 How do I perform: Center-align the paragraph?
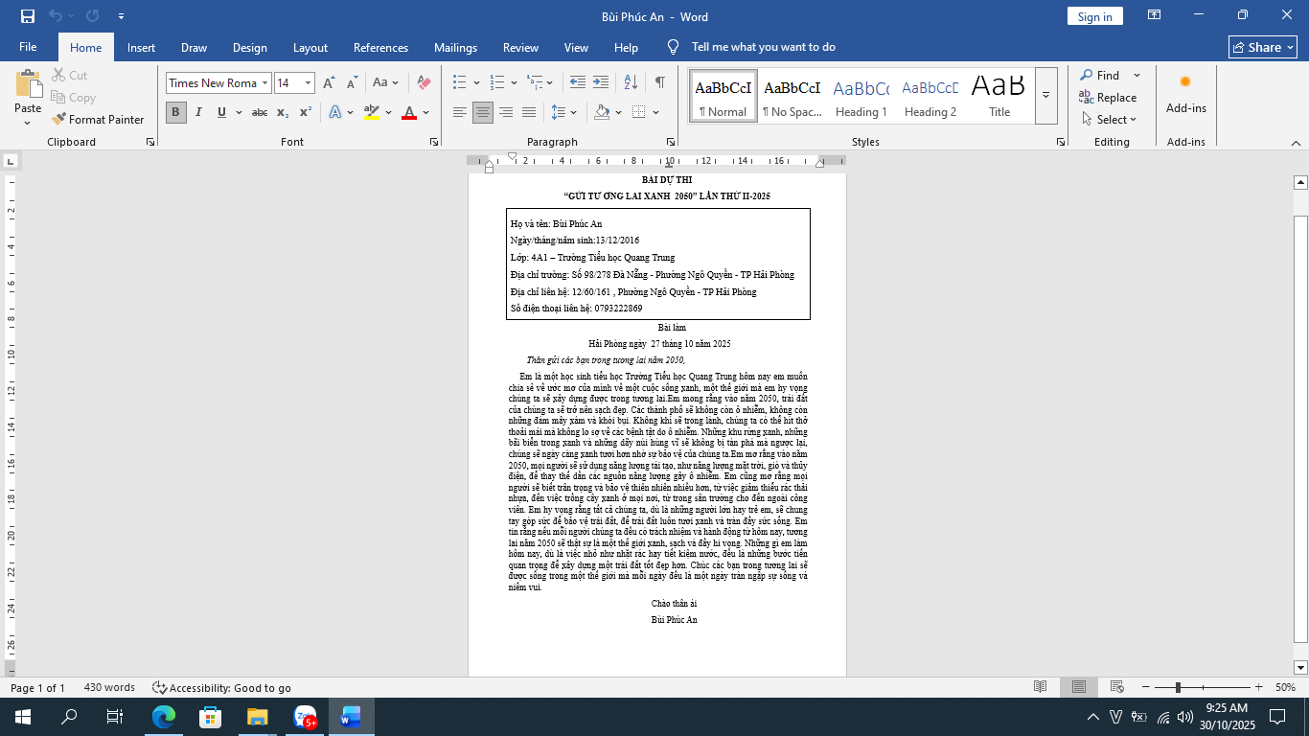(483, 112)
